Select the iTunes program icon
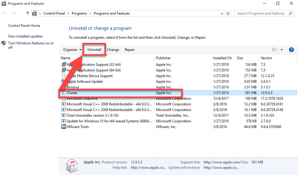 click(64, 93)
